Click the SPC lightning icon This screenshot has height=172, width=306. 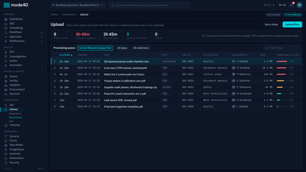tap(6, 52)
